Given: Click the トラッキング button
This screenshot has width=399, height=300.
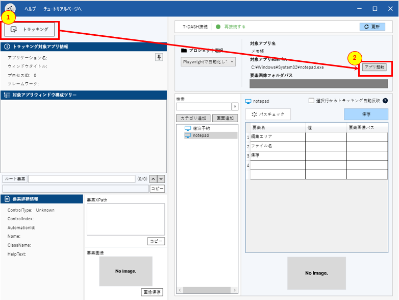Looking at the screenshot, I should [x=30, y=29].
